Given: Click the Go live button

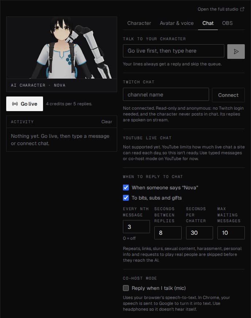Looking at the screenshot, I should coord(24,104).
